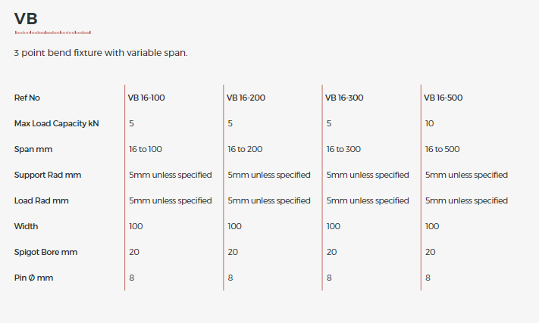Click the Spigot Bore mm row label

coord(45,252)
